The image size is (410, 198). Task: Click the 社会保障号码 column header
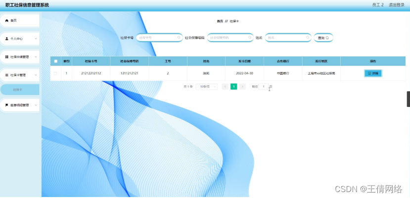(x=130, y=61)
